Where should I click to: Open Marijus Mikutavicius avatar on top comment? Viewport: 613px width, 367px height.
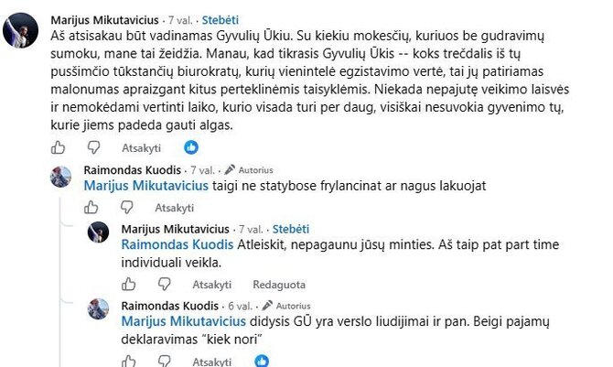[x=20, y=30]
